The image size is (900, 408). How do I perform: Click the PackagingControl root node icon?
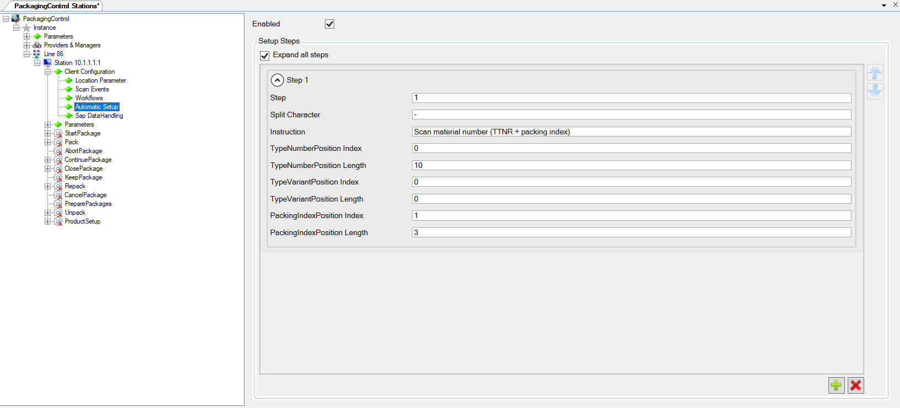click(16, 19)
